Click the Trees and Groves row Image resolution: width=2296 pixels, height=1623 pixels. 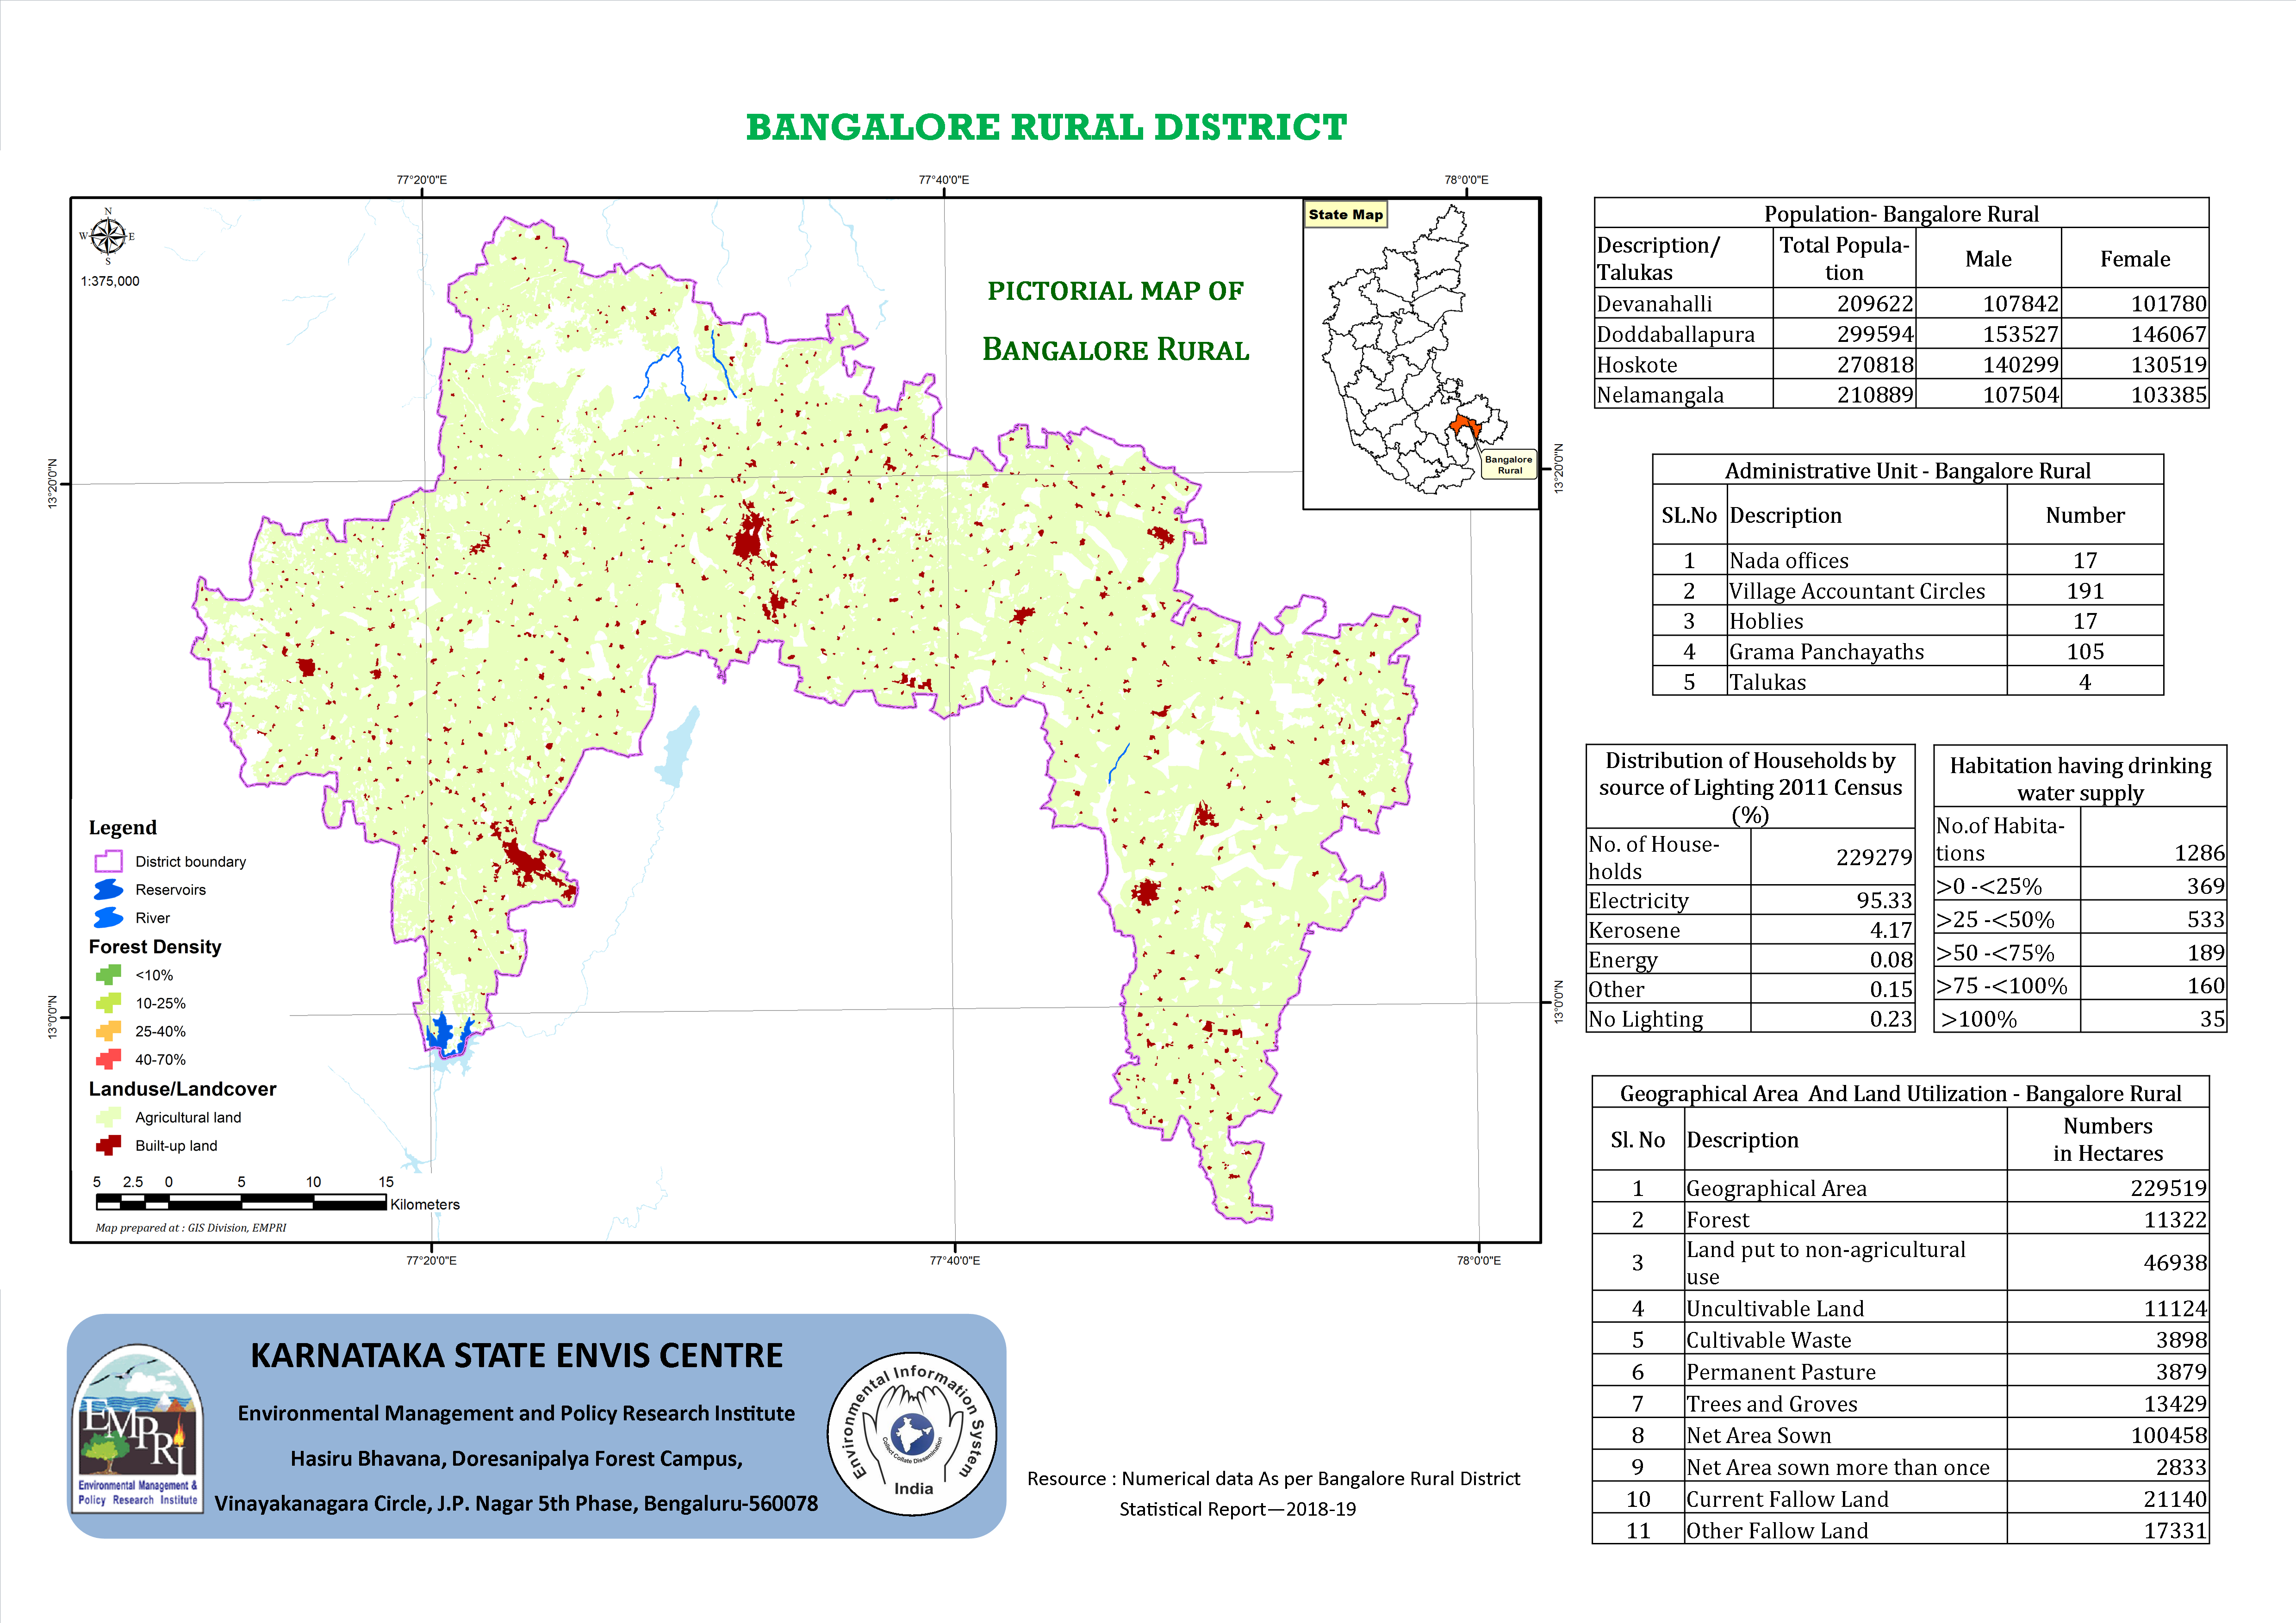(x=1900, y=1403)
